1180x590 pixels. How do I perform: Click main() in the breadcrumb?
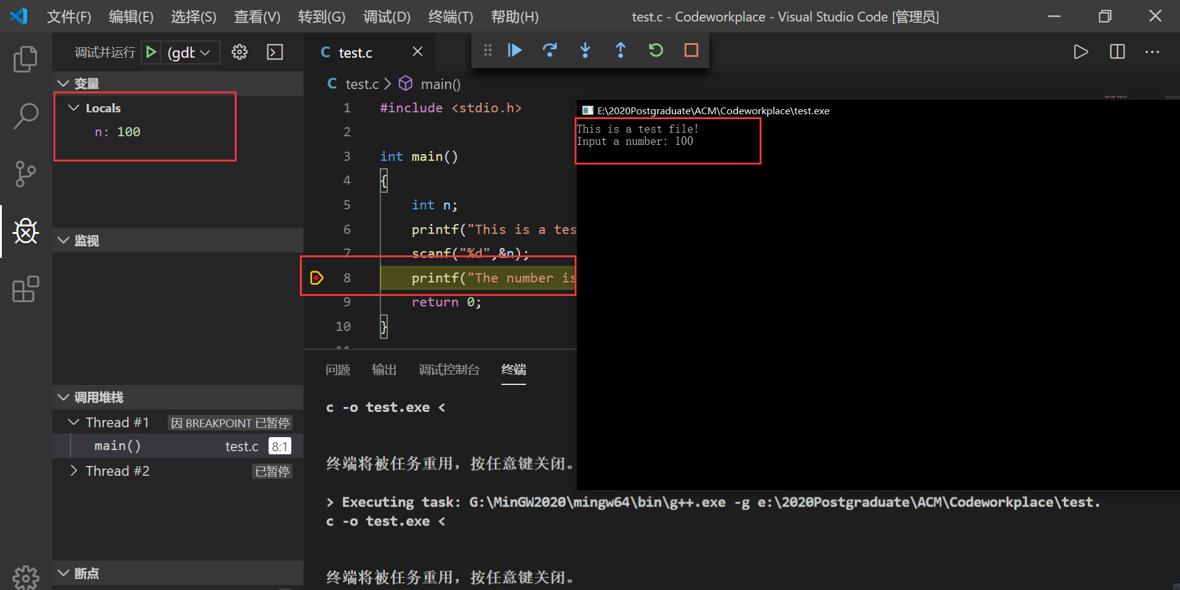click(440, 84)
